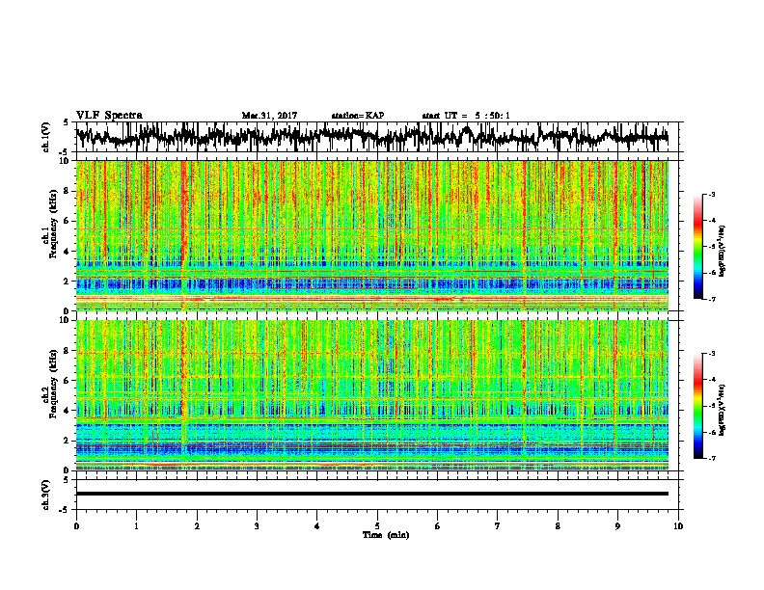Click the "ch.3(V)" axis label

(x=46, y=495)
